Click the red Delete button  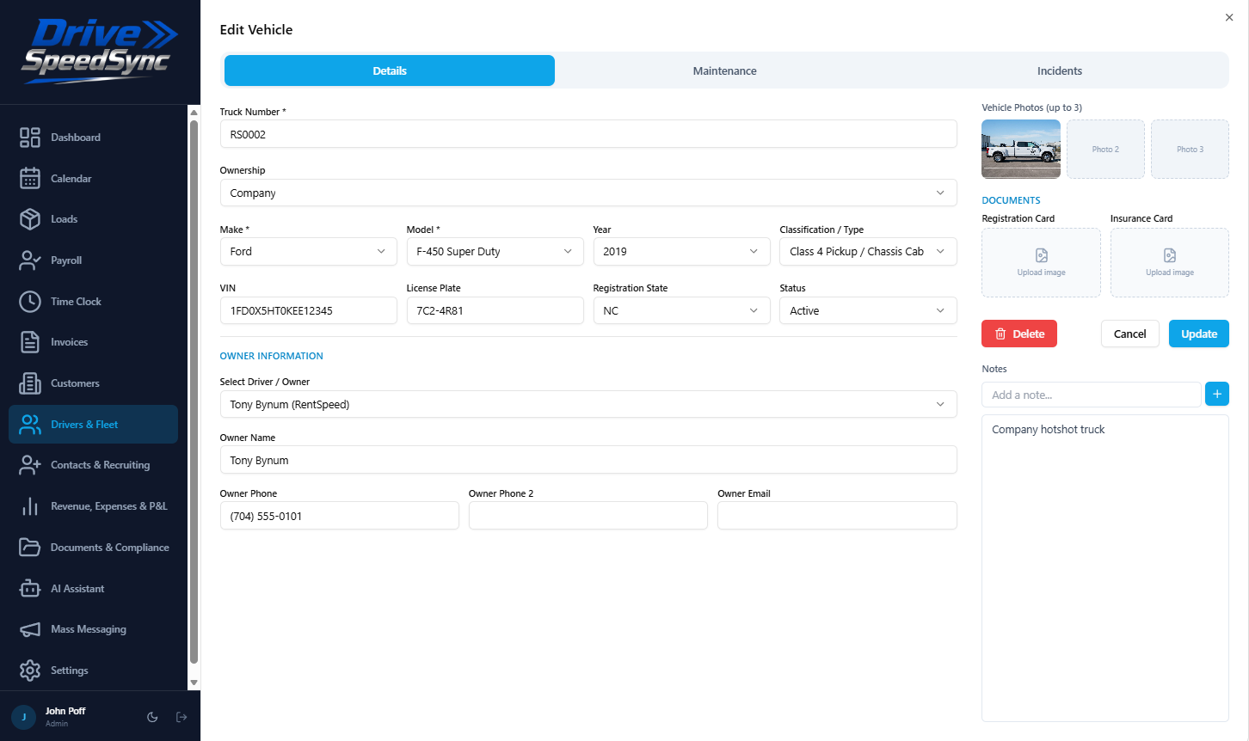[1019, 334]
